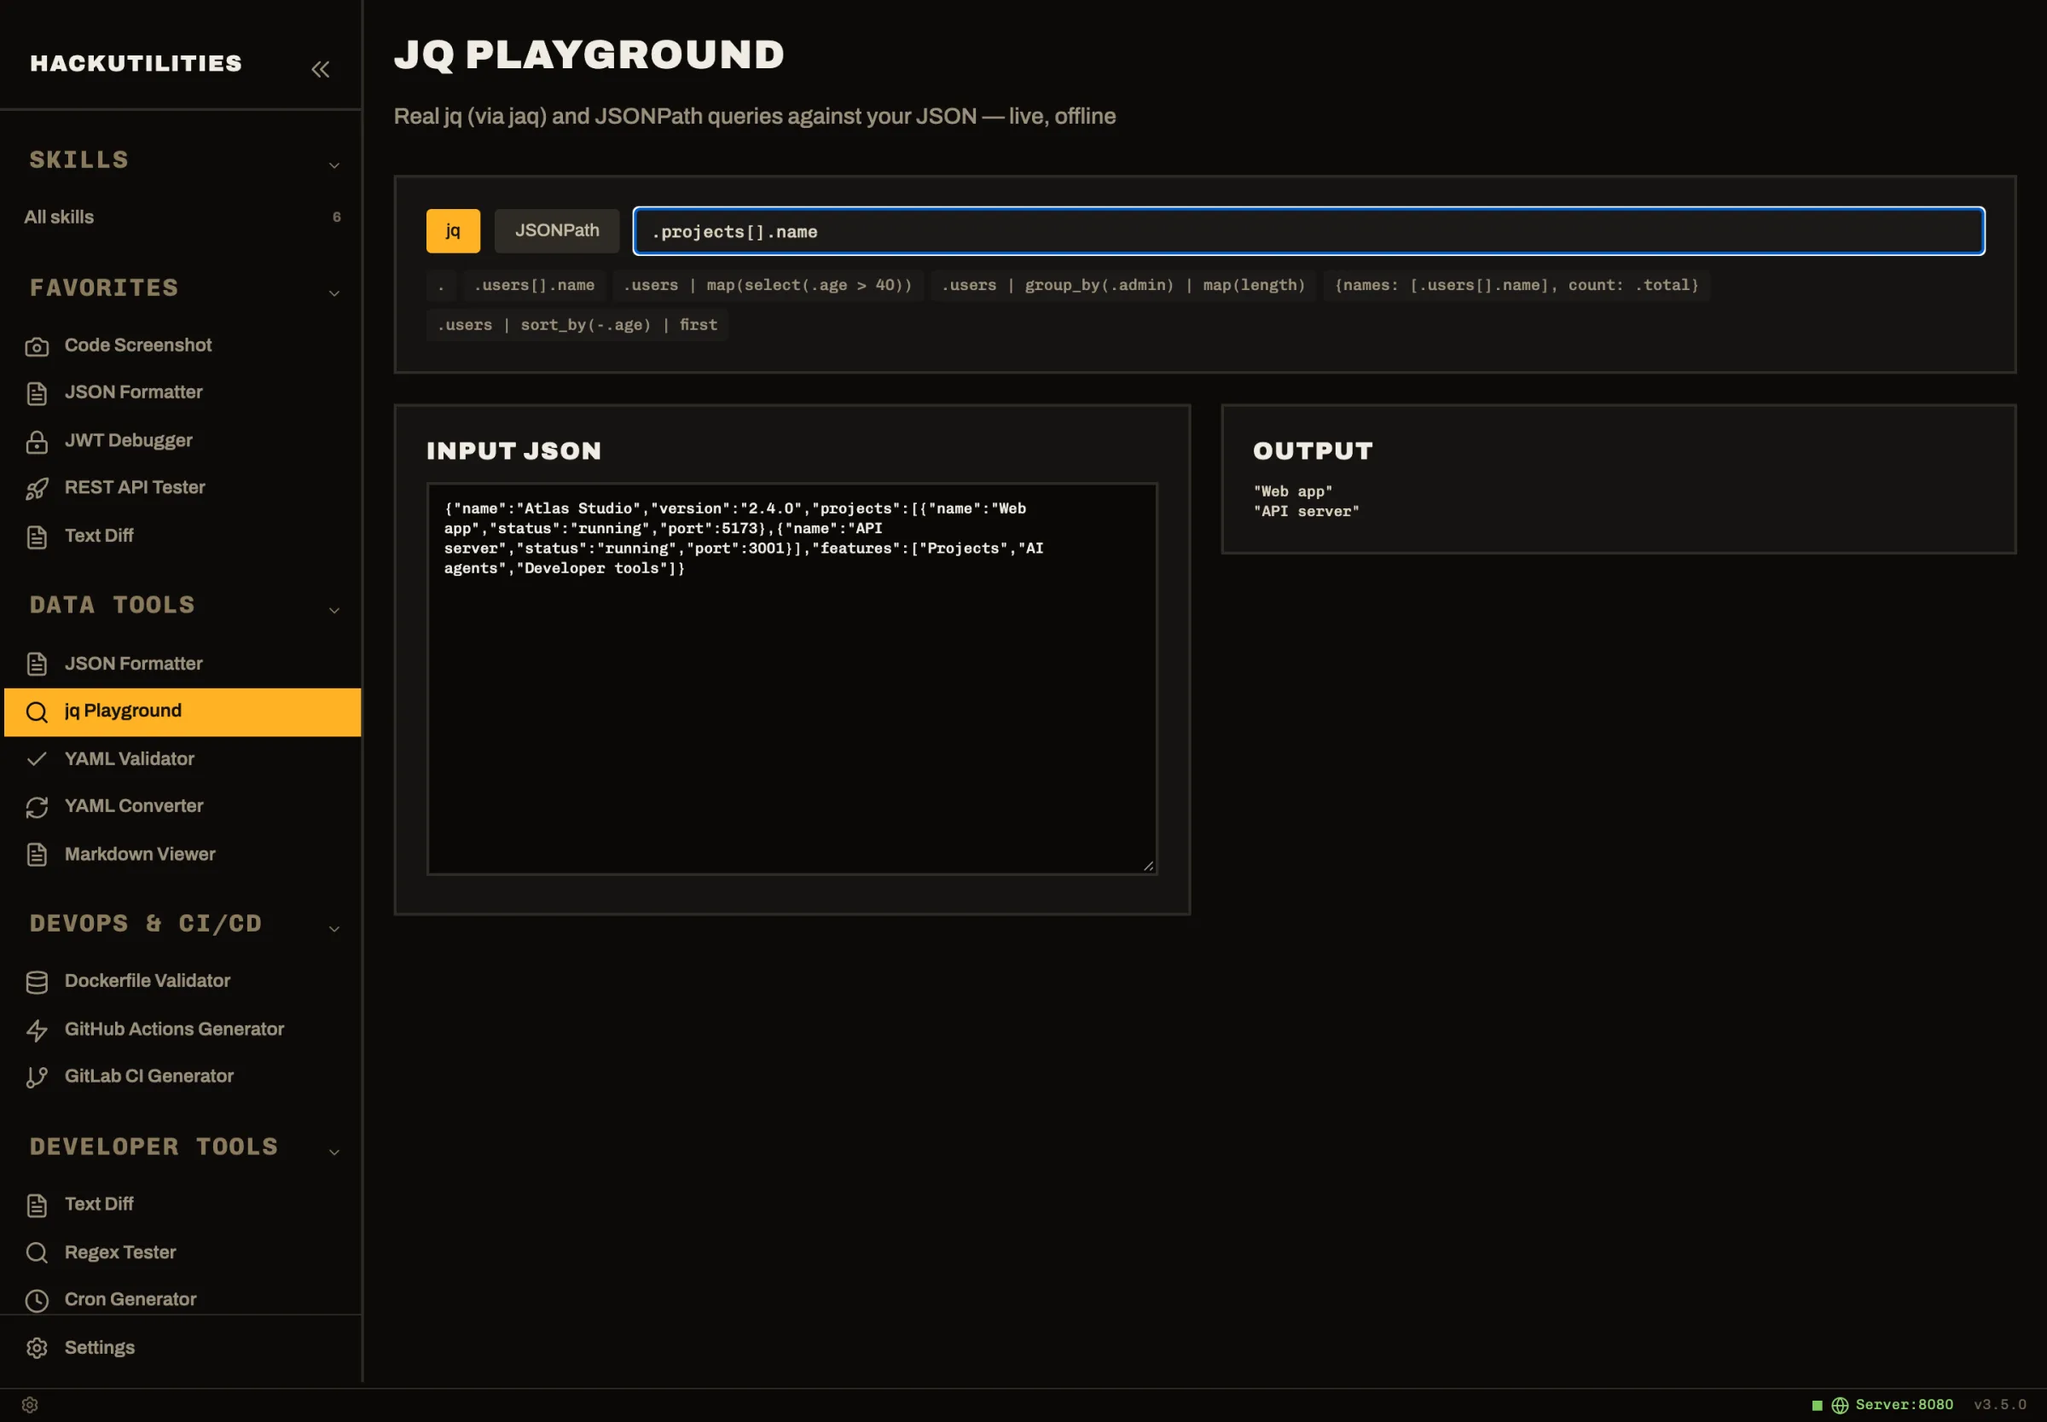Click the refresh icon beside YAML Converter

coord(37,806)
